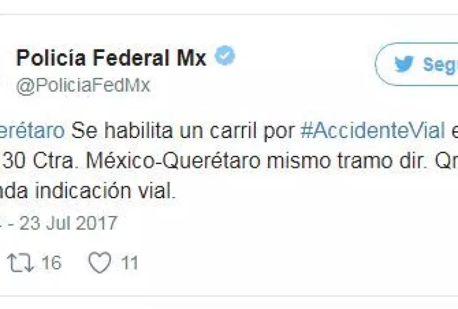View the 16 retweets count

click(51, 263)
